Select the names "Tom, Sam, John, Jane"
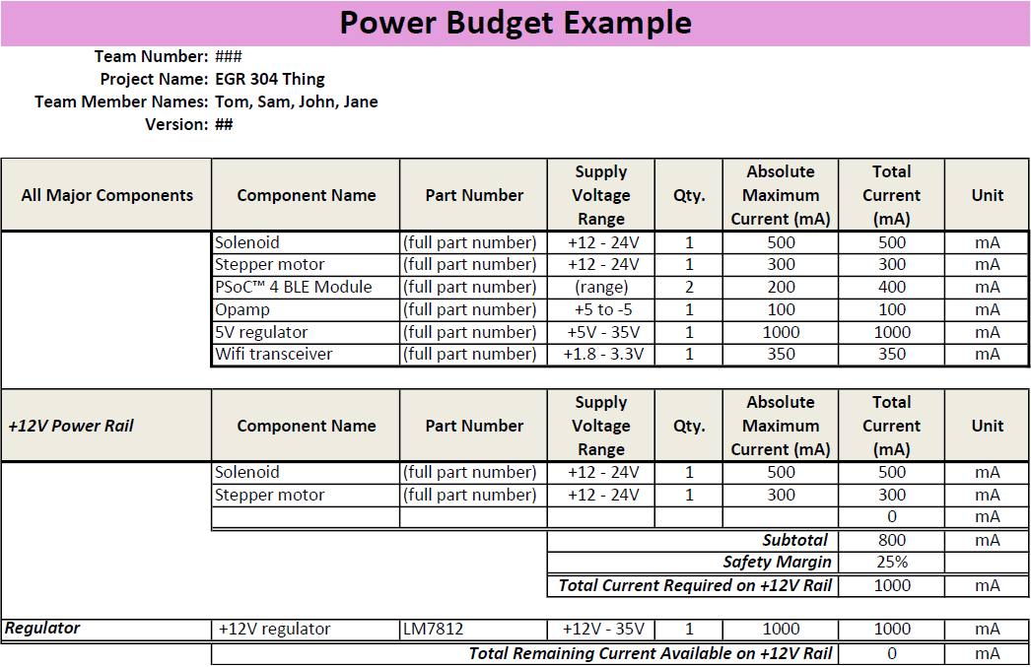Image resolution: width=1031 pixels, height=667 pixels. [x=296, y=101]
